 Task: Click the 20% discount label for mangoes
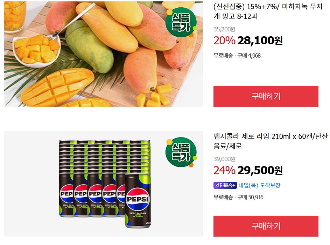click(x=224, y=40)
